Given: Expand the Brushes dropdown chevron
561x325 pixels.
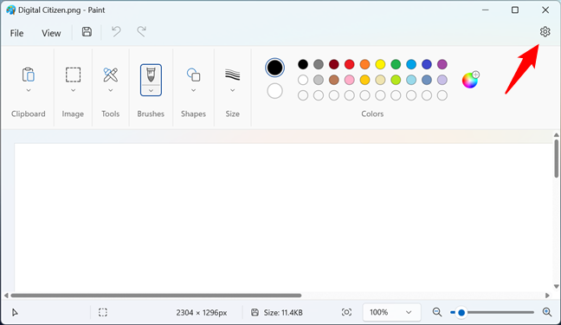Looking at the screenshot, I should pyautogui.click(x=151, y=91).
